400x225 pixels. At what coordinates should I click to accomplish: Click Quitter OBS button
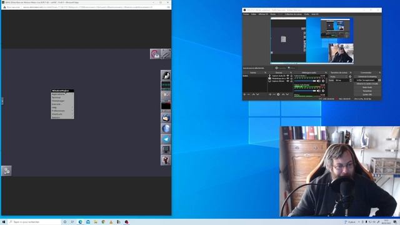pyautogui.click(x=367, y=94)
